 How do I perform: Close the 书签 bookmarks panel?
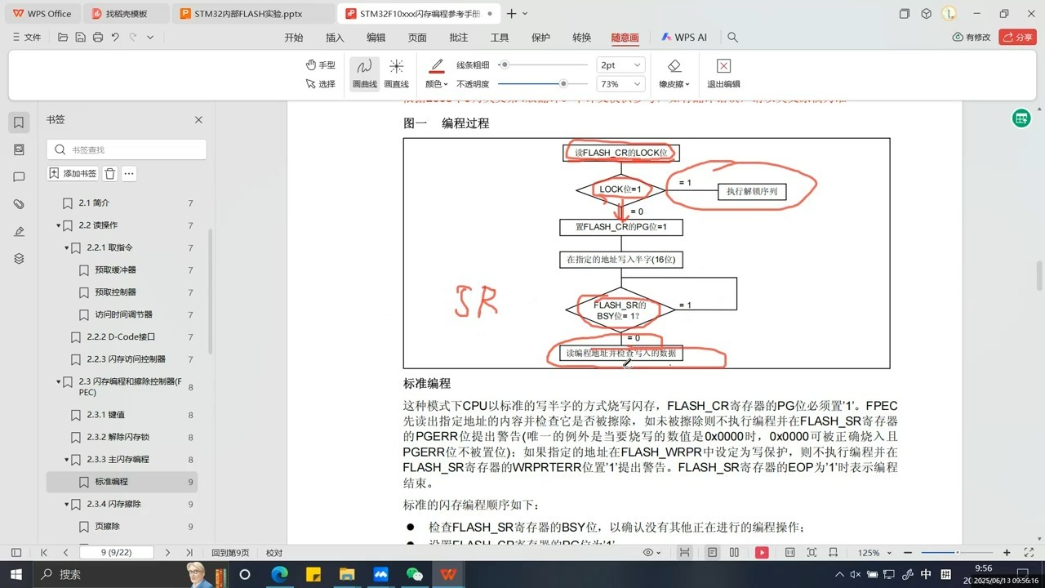click(198, 120)
